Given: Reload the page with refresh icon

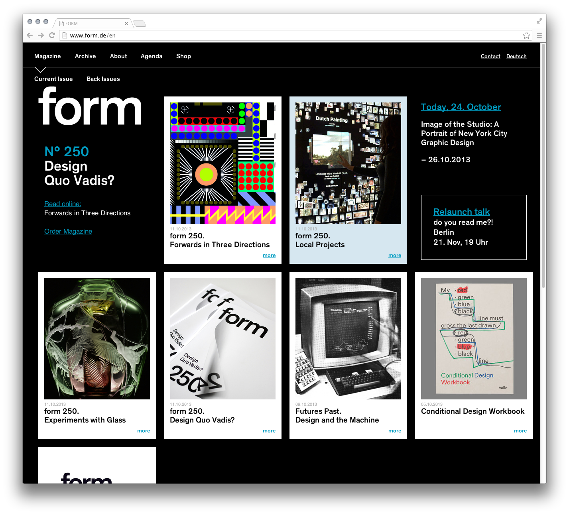Looking at the screenshot, I should 52,35.
